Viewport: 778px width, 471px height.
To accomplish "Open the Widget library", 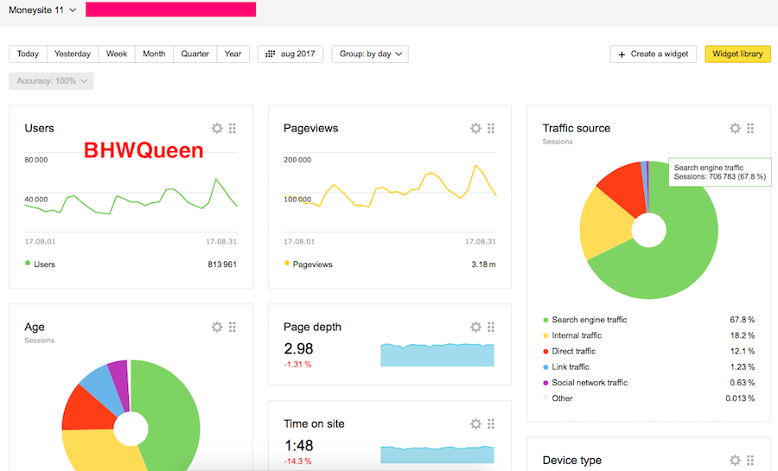I will coord(738,54).
